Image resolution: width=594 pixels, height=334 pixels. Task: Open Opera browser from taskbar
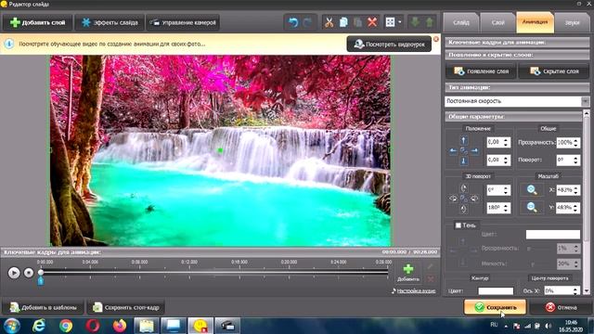[x=93, y=326]
